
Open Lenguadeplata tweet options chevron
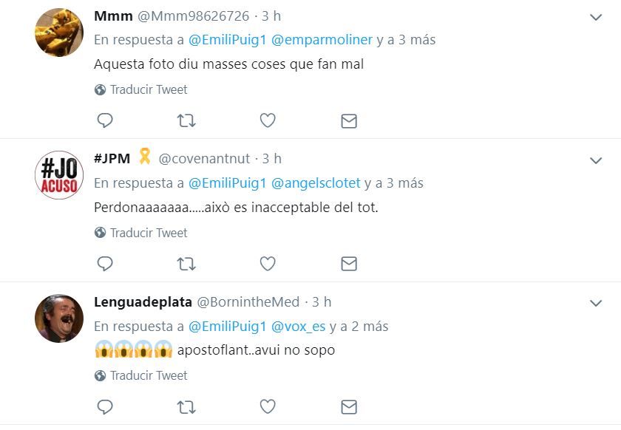(596, 303)
